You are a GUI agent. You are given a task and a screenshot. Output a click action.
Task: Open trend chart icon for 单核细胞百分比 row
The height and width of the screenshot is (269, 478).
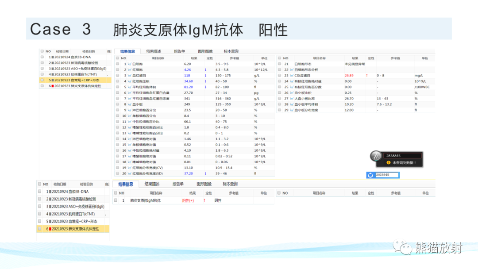coord(130,116)
